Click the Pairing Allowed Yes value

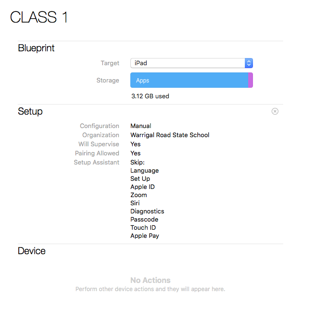[x=136, y=153]
